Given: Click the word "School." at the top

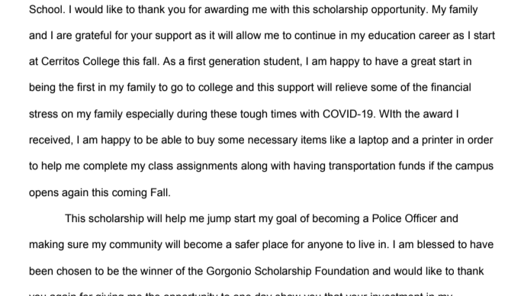Looking at the screenshot, I should pyautogui.click(x=47, y=9).
